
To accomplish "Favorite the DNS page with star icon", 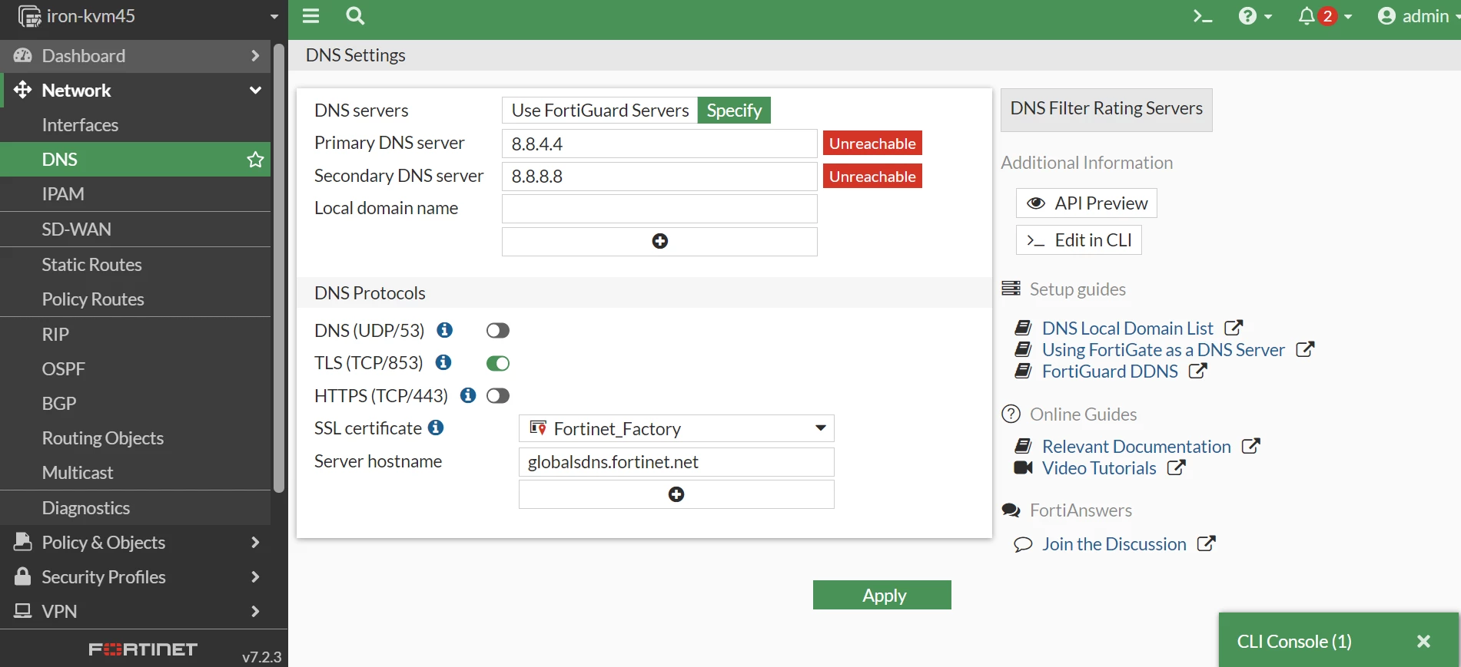I will (255, 160).
